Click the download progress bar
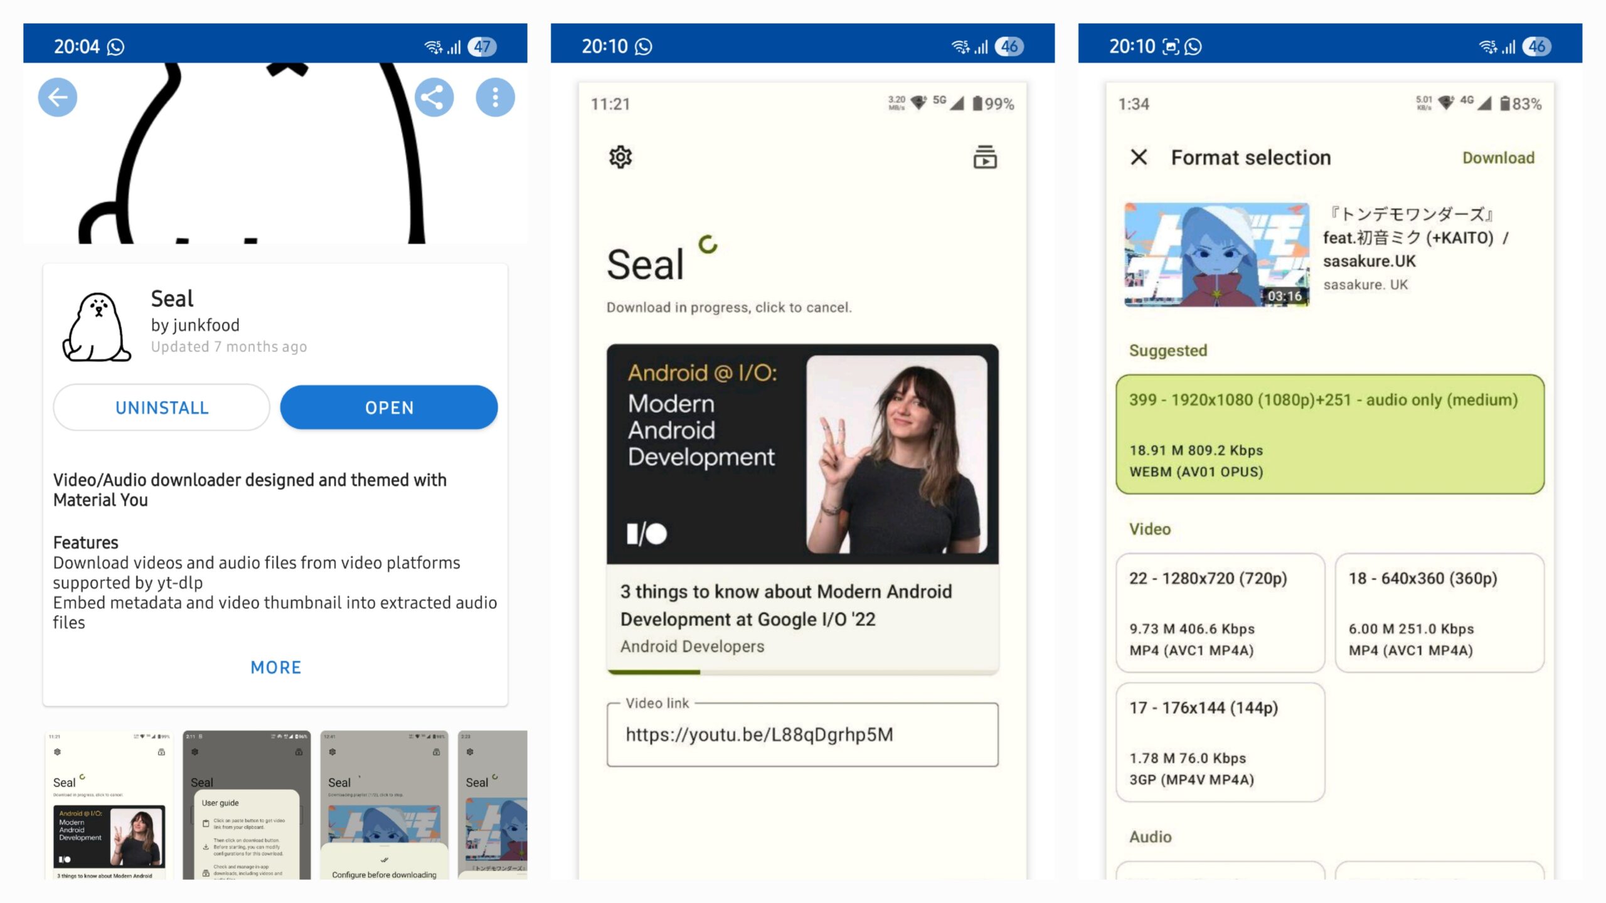The width and height of the screenshot is (1606, 903). click(x=802, y=672)
